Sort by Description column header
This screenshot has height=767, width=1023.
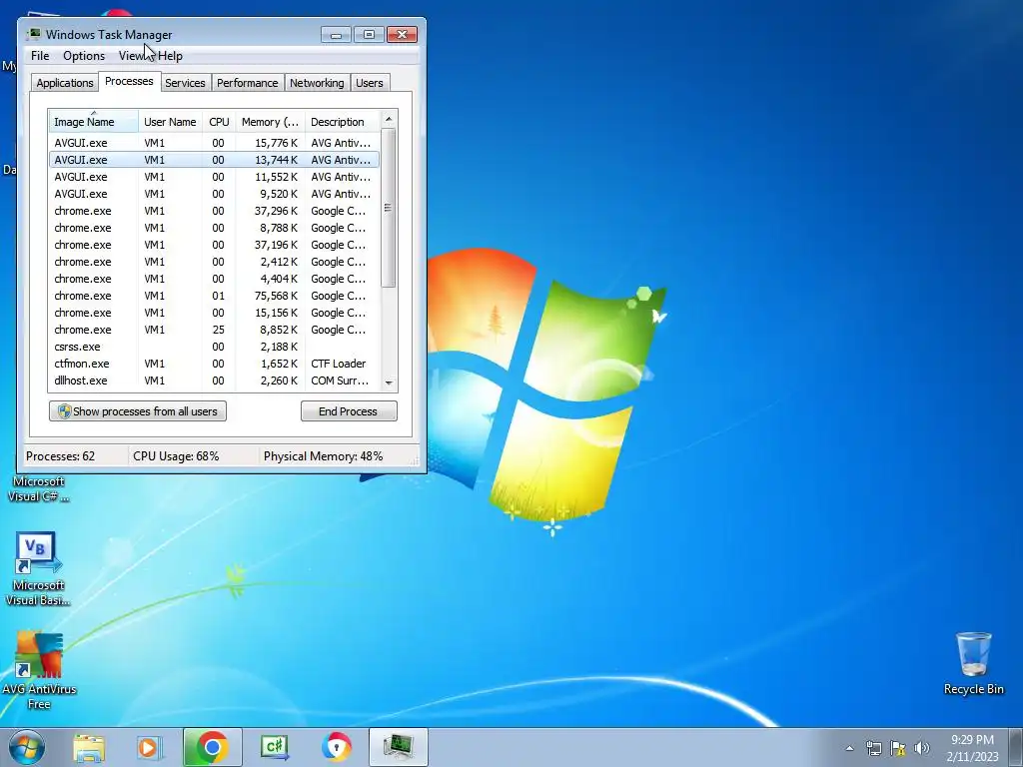tap(342, 122)
